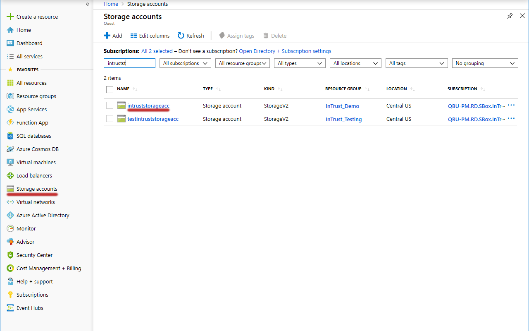
Task: Select Virtual machines in sidebar menu
Action: tap(36, 163)
